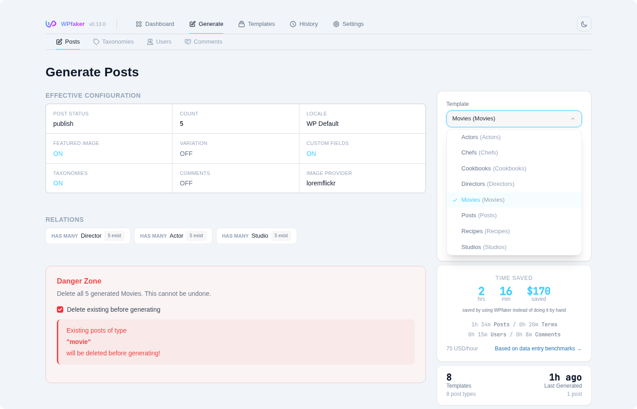Click the Templates archive icon
This screenshot has width=637, height=409.
point(241,24)
